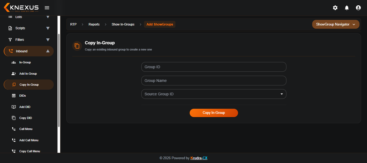Image resolution: width=367 pixels, height=163 pixels.
Task: Open the Krudra-CX footer link
Action: coord(199,158)
